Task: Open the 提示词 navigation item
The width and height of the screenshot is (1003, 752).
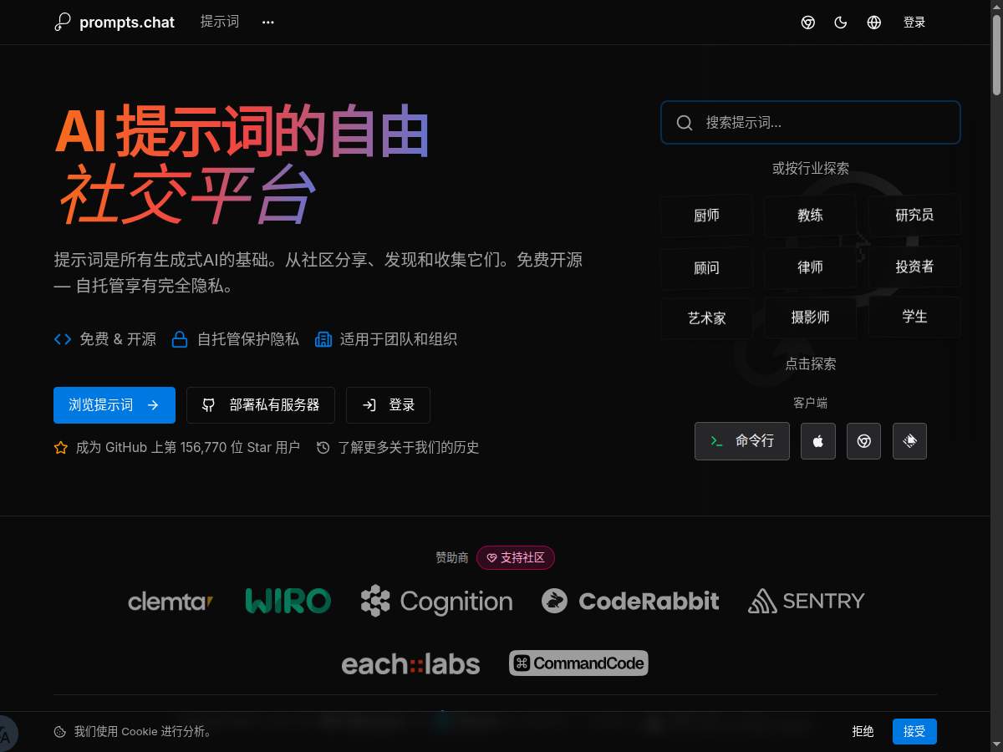Action: pyautogui.click(x=220, y=22)
